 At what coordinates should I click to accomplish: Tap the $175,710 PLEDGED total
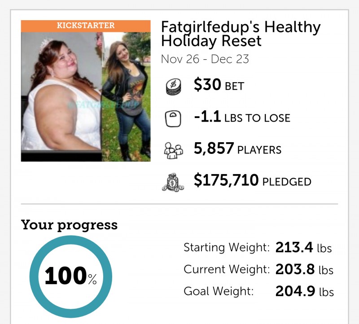coord(252,181)
